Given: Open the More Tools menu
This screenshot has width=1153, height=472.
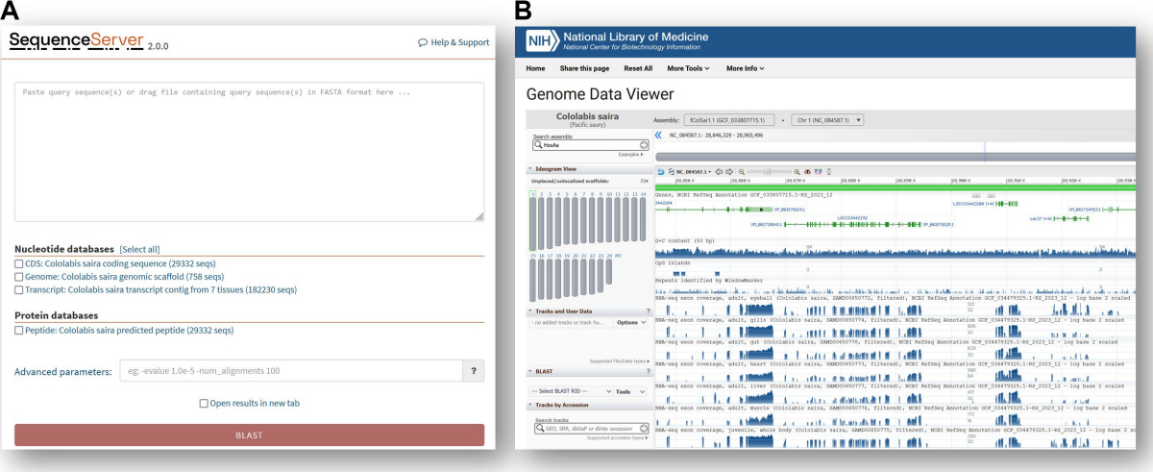Looking at the screenshot, I should coord(689,68).
